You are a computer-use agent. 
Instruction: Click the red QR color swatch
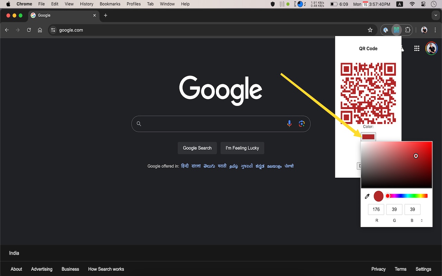[x=368, y=137]
